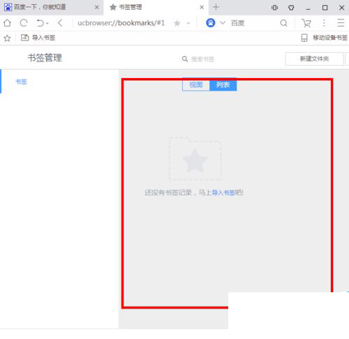Click the blue 导入书签 link in empty message
This screenshot has width=349, height=339.
click(x=223, y=193)
